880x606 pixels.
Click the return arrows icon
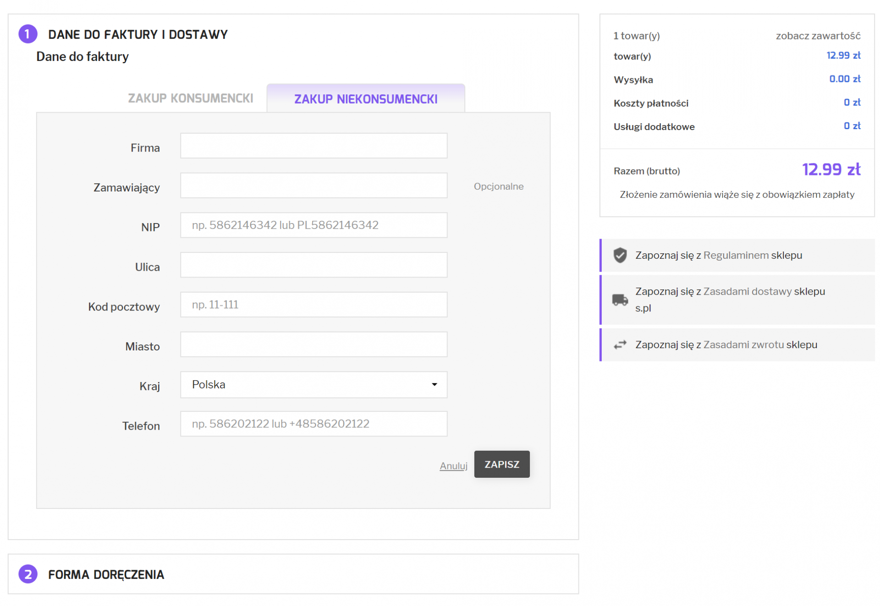click(x=620, y=344)
